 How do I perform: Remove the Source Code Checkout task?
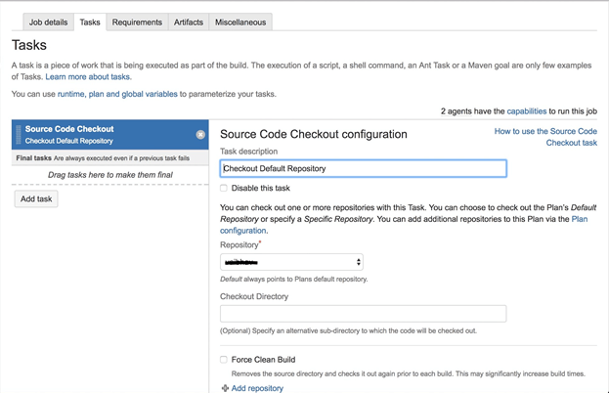pyautogui.click(x=200, y=135)
